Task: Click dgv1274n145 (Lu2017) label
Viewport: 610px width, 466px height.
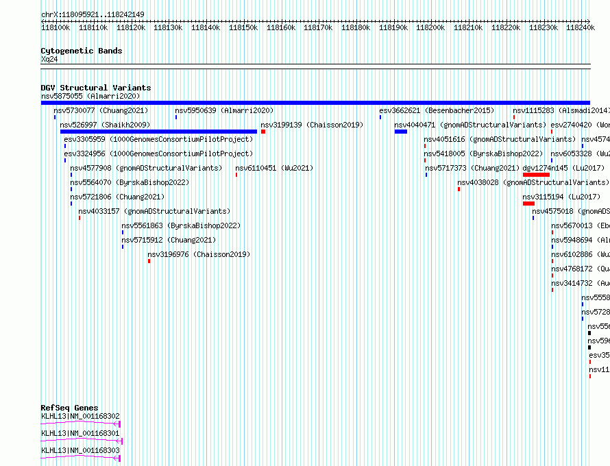Action: pyautogui.click(x=563, y=168)
